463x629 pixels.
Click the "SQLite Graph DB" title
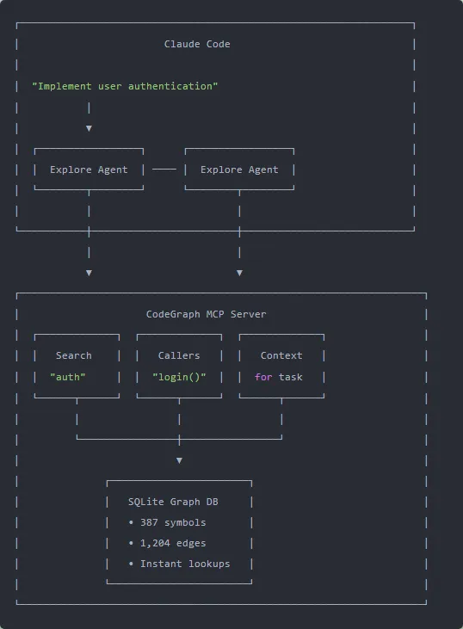[173, 502]
